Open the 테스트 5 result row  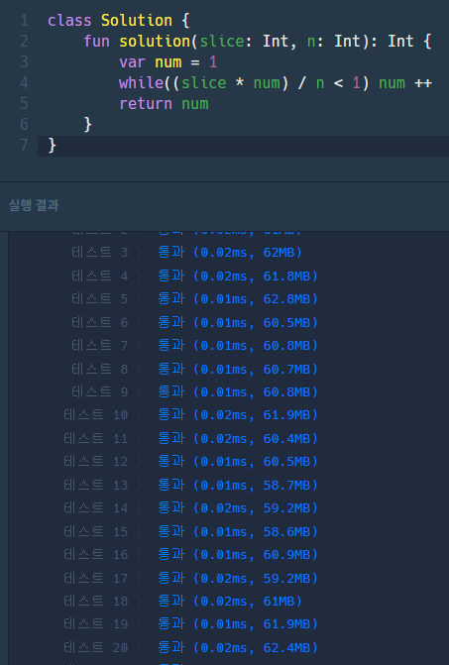pyautogui.click(x=194, y=299)
